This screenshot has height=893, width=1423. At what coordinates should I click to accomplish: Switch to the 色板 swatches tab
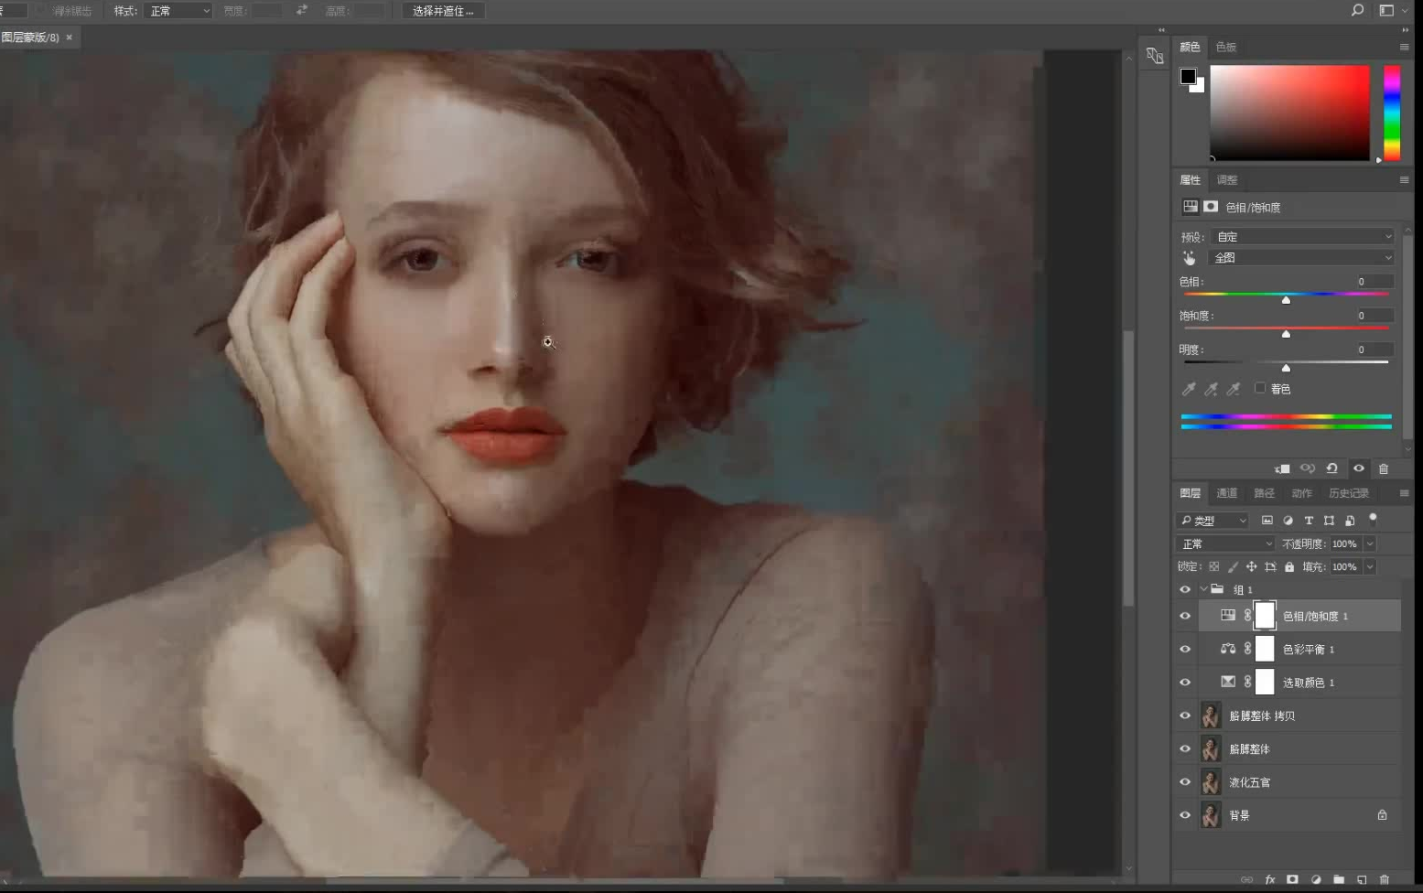click(x=1226, y=47)
